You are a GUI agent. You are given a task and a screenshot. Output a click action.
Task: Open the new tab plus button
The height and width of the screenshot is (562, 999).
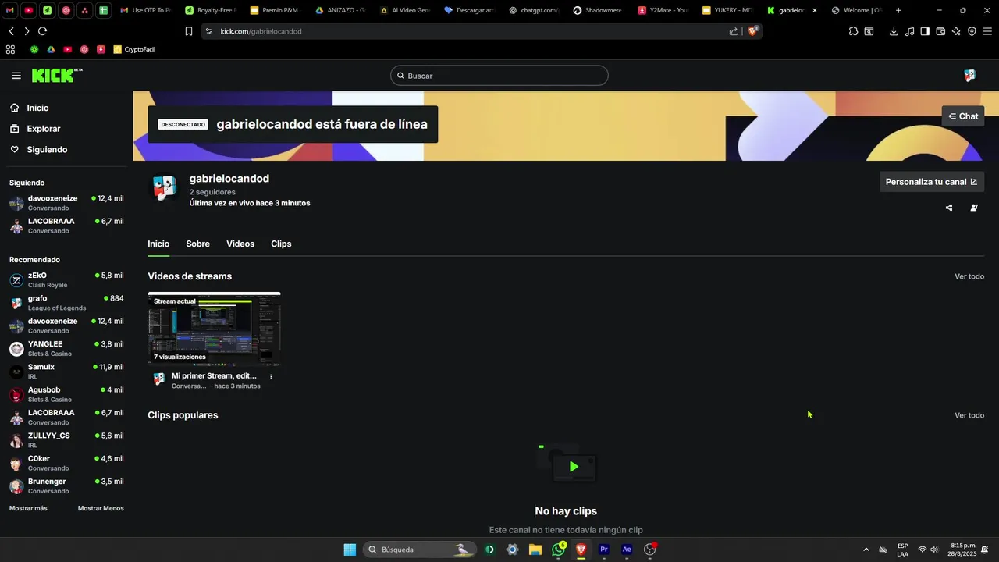(898, 10)
